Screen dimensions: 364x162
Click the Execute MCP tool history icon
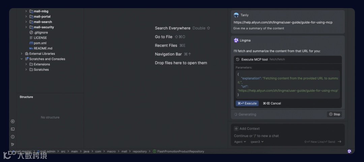point(238,59)
